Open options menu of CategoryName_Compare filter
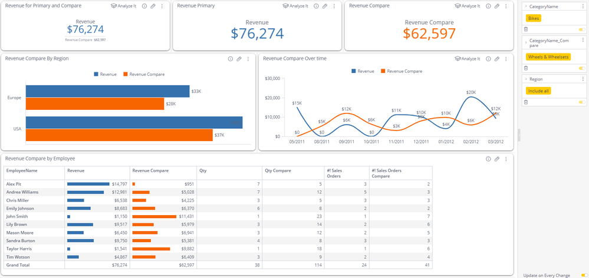589x278 pixels. tap(584, 40)
